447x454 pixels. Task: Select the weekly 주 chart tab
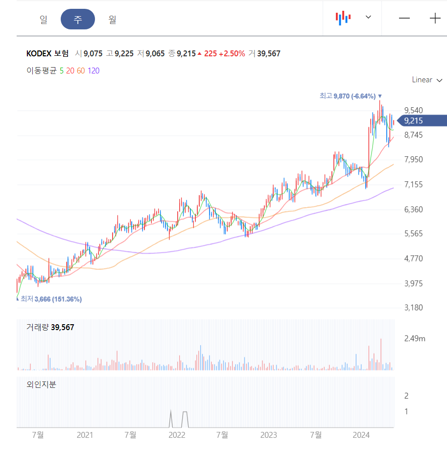pos(78,19)
